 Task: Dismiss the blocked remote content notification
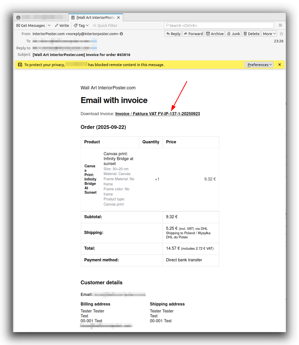click(x=280, y=65)
